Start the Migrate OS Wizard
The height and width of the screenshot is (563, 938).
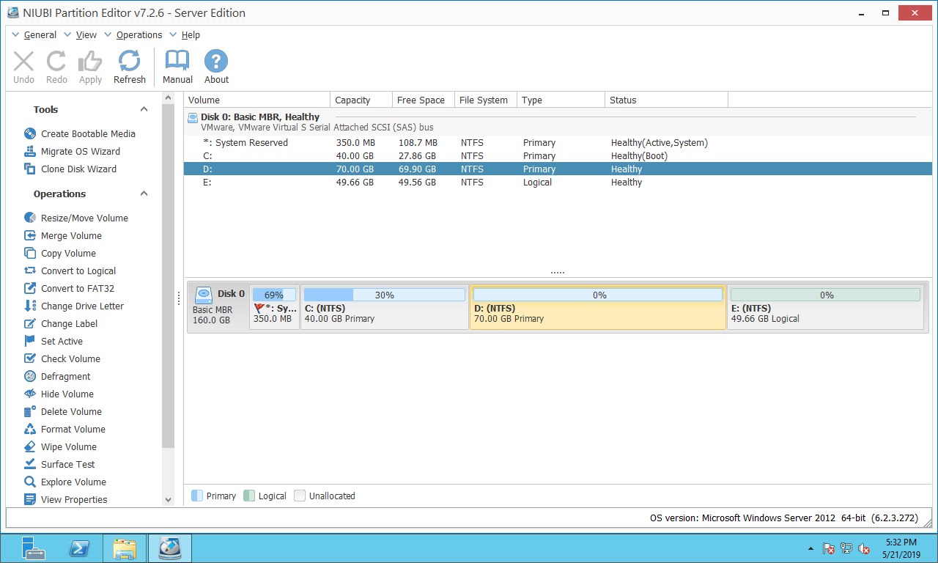point(80,151)
